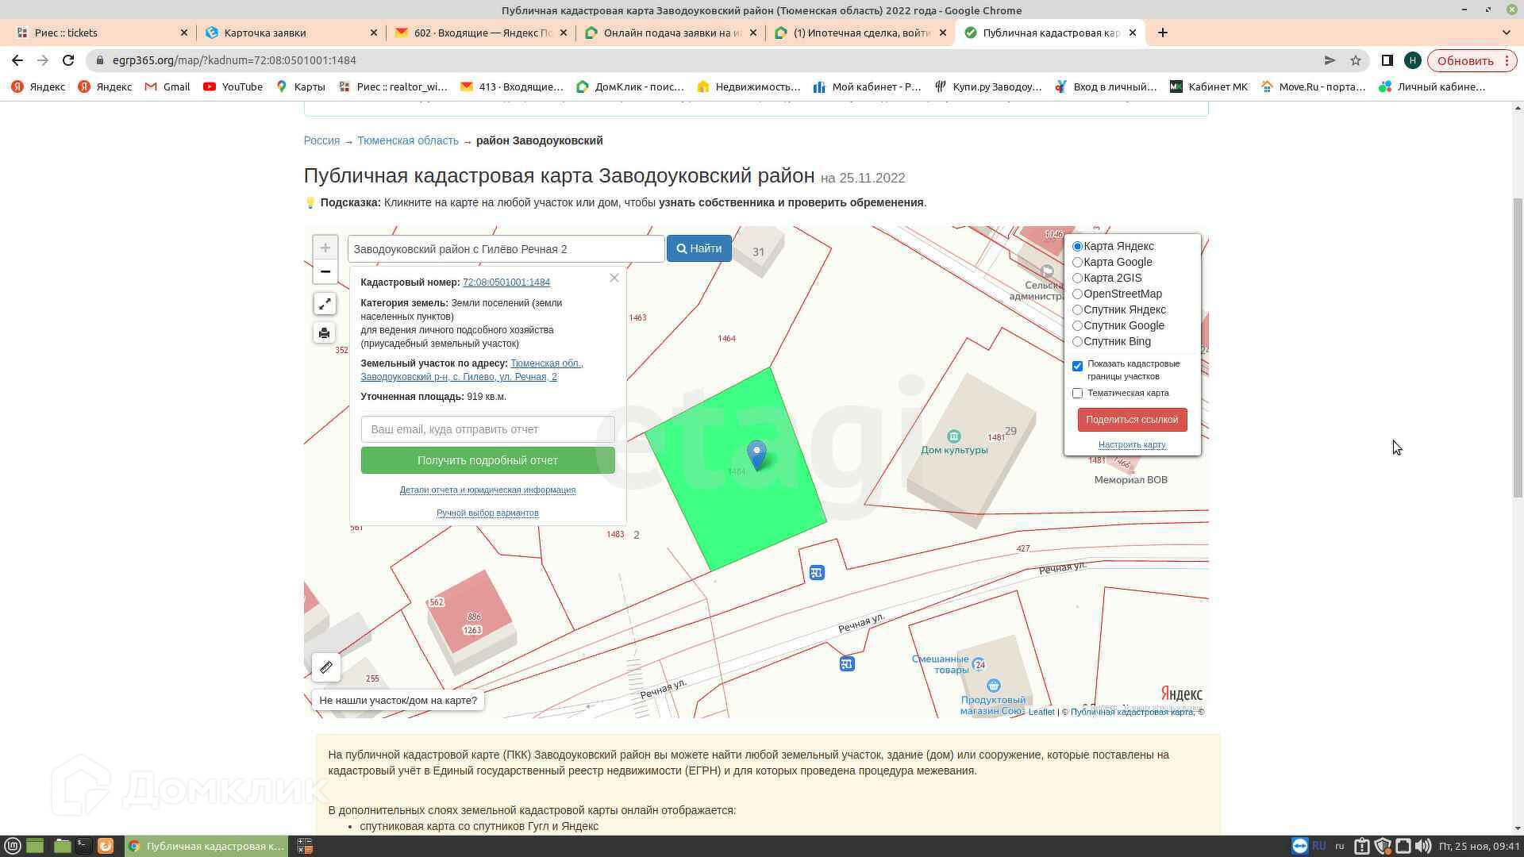Switch to Риес tickets tab

click(66, 33)
